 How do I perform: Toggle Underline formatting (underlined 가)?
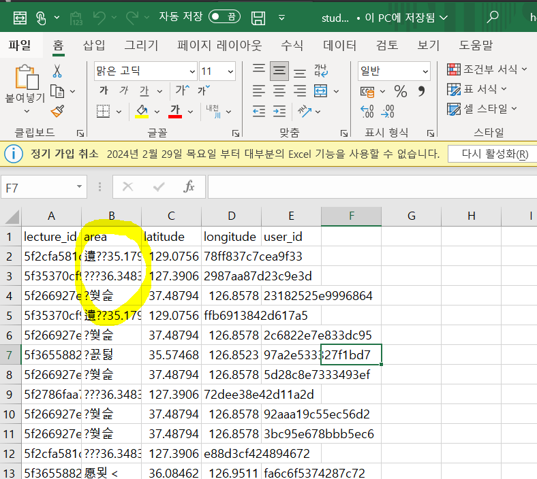pyautogui.click(x=144, y=90)
